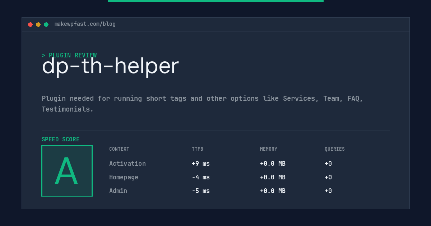Click the red window dot
The height and width of the screenshot is (226, 431).
click(30, 24)
